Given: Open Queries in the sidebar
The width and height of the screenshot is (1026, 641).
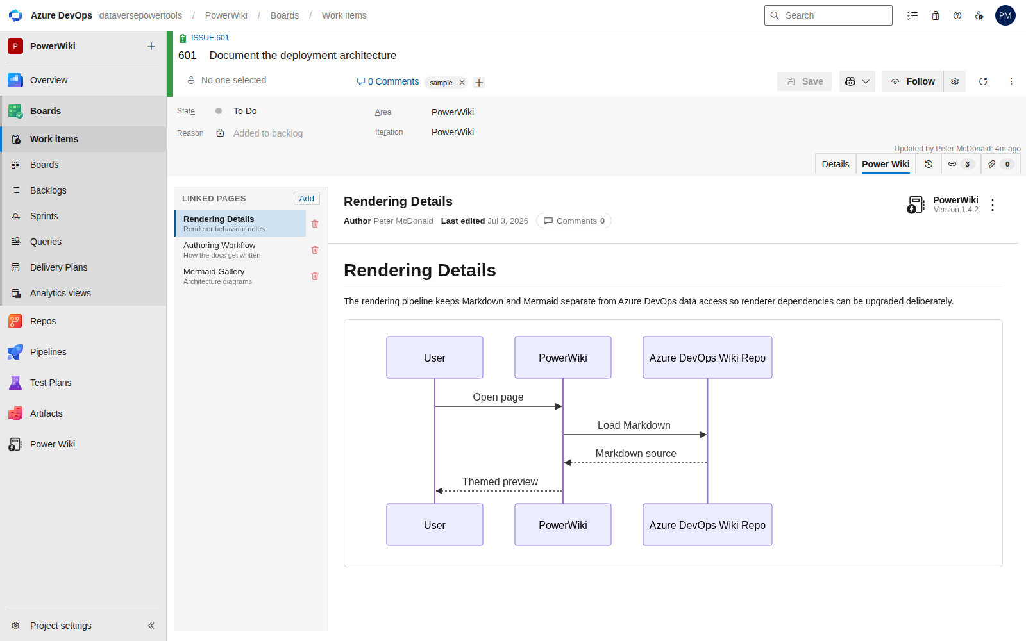Looking at the screenshot, I should point(83,242).
